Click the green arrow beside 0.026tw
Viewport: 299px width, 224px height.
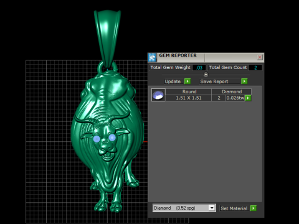pos(248,98)
